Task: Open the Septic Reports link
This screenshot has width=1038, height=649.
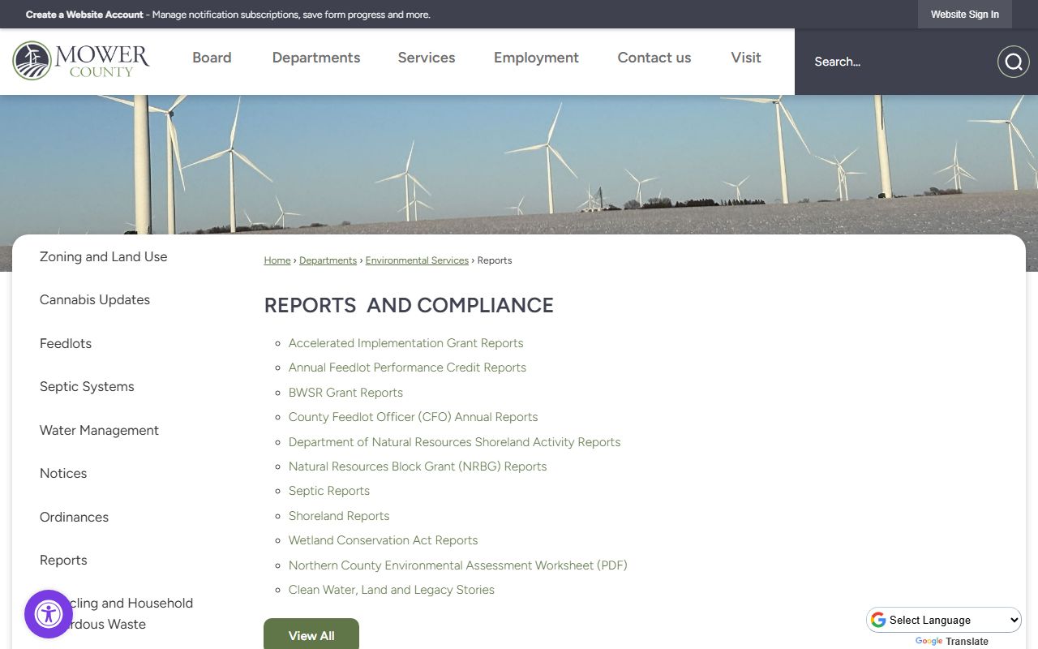Action: pyautogui.click(x=329, y=491)
